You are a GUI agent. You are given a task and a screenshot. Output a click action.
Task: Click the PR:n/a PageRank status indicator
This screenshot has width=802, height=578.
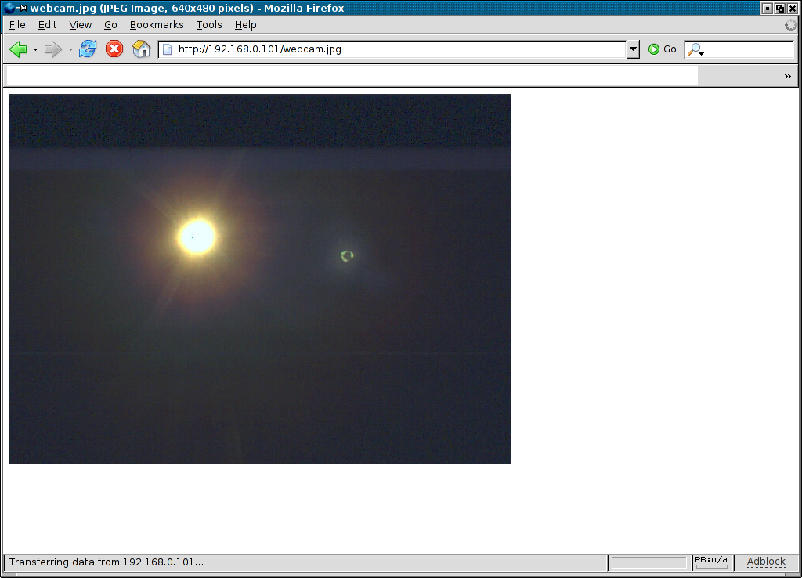click(711, 562)
